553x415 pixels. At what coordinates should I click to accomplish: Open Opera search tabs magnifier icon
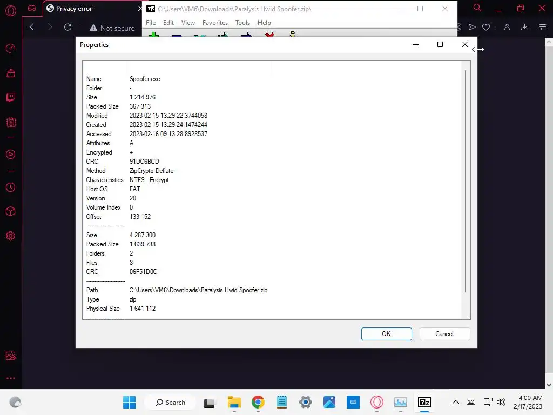pos(477,8)
